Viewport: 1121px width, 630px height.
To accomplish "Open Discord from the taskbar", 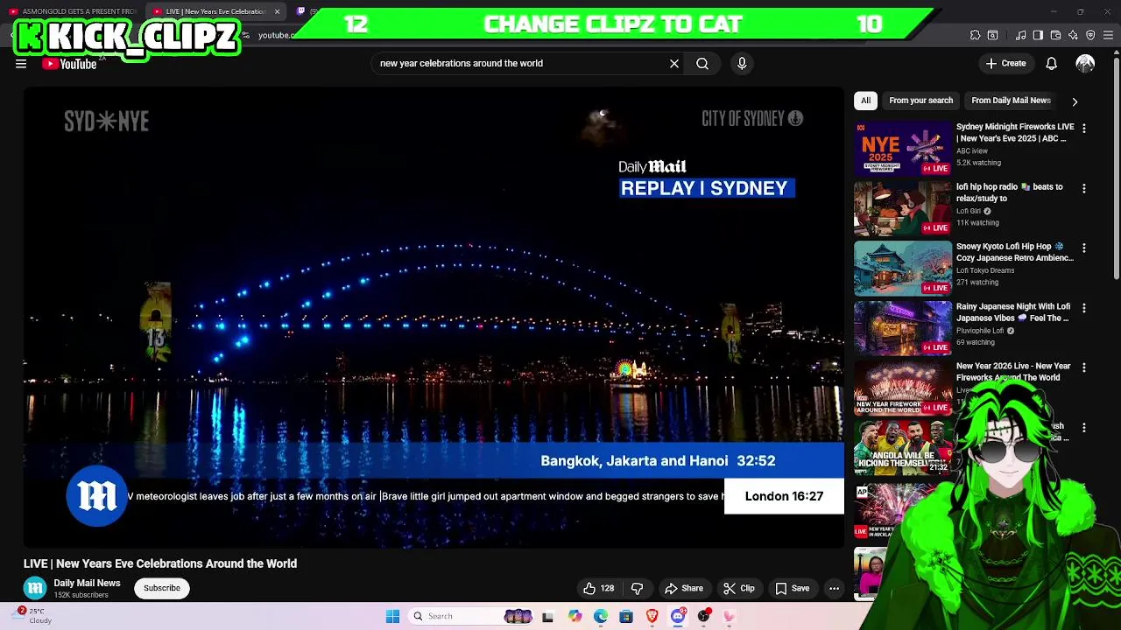I will click(x=678, y=616).
